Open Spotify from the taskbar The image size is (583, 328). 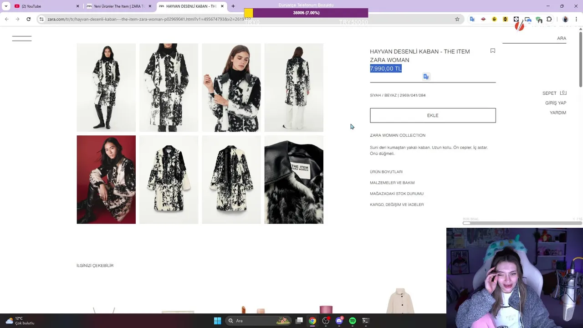tap(352, 321)
